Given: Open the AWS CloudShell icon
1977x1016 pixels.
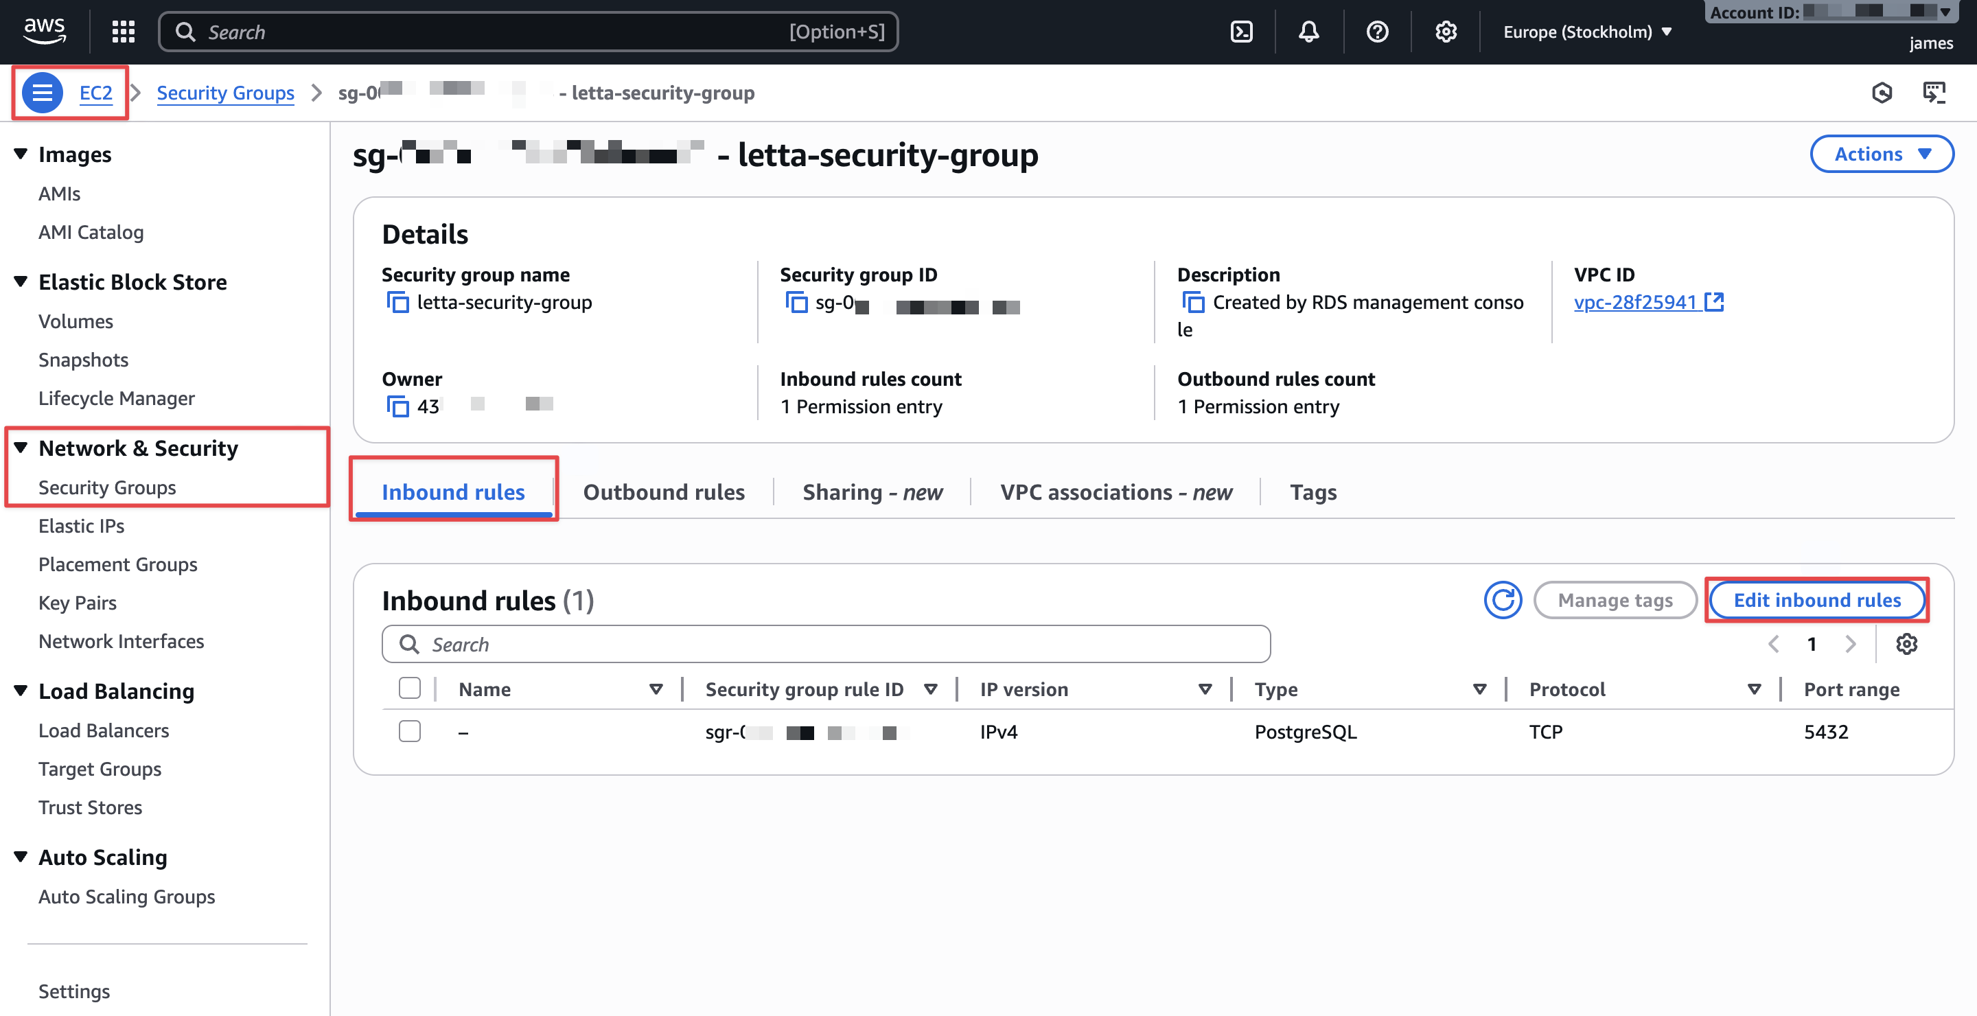Looking at the screenshot, I should click(1241, 32).
